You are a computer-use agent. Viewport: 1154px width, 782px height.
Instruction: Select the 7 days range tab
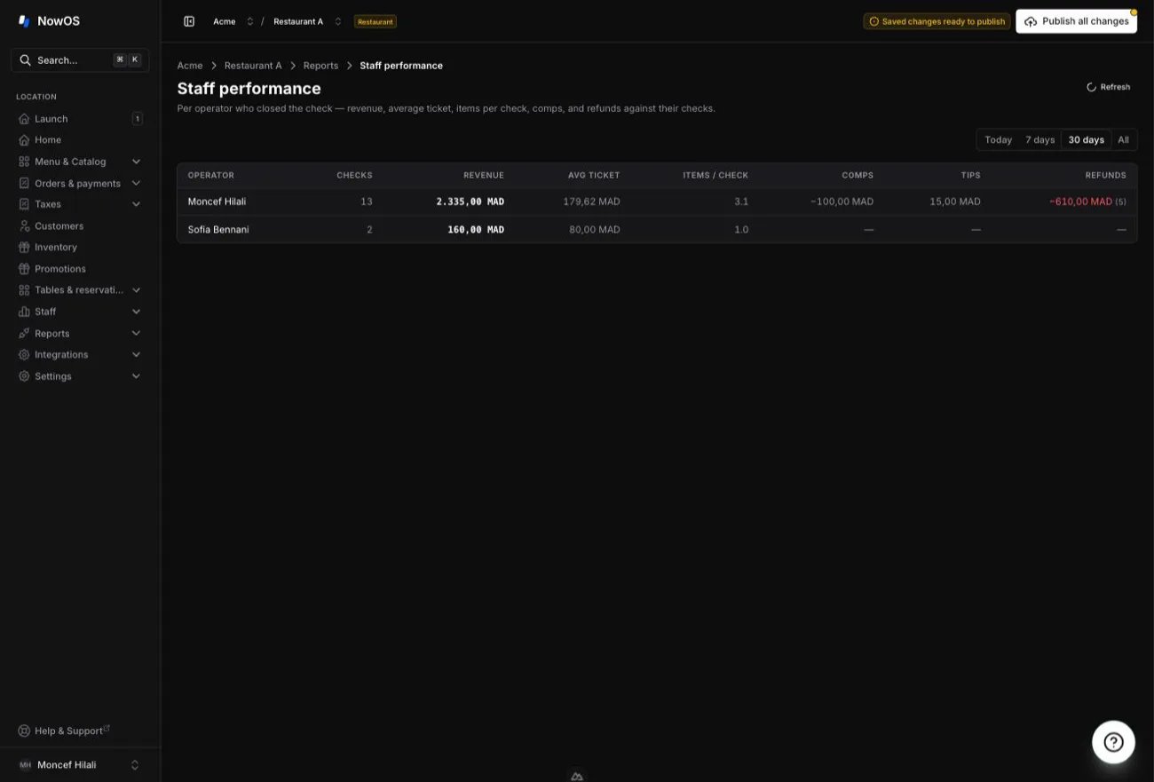point(1039,140)
